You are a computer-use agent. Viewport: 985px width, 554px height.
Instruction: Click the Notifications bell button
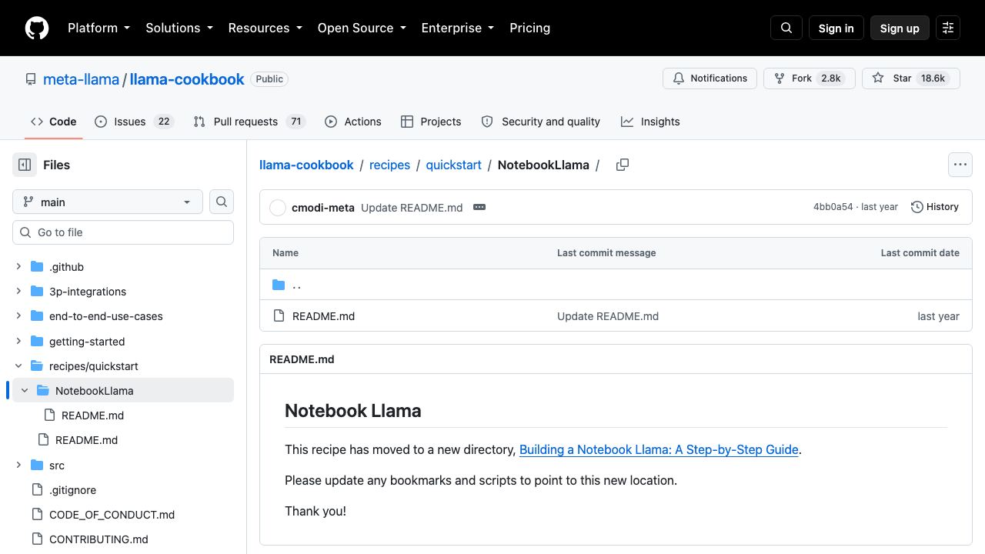coord(710,78)
